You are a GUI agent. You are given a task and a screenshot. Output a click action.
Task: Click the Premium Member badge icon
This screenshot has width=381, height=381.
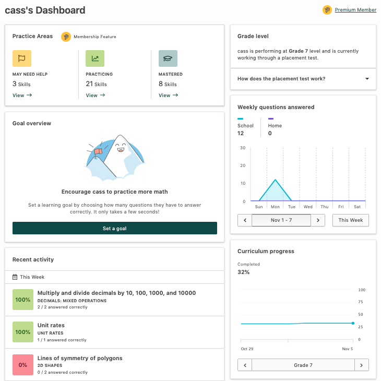(327, 10)
